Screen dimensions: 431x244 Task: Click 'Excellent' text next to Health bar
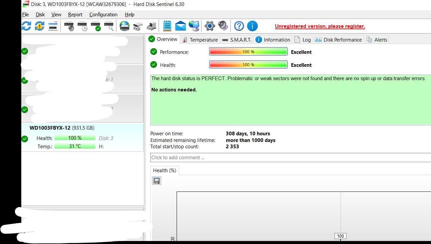[301, 65]
